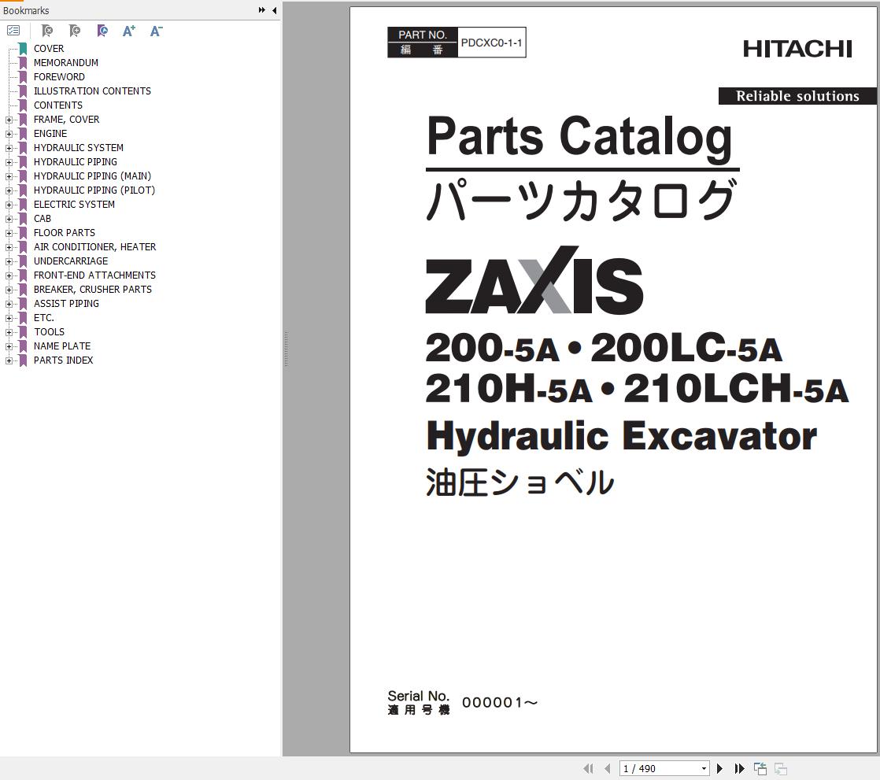Image resolution: width=880 pixels, height=780 pixels.
Task: Open the COVER bookmark
Action: coord(49,49)
